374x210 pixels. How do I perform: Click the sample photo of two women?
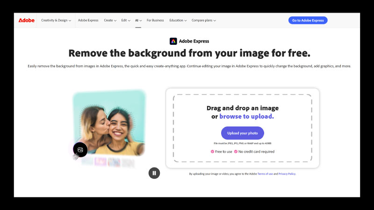coord(109,124)
